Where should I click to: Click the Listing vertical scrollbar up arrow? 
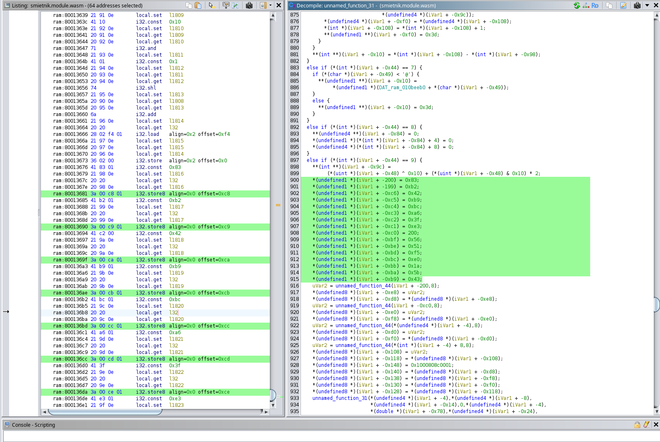pyautogui.click(x=273, y=15)
